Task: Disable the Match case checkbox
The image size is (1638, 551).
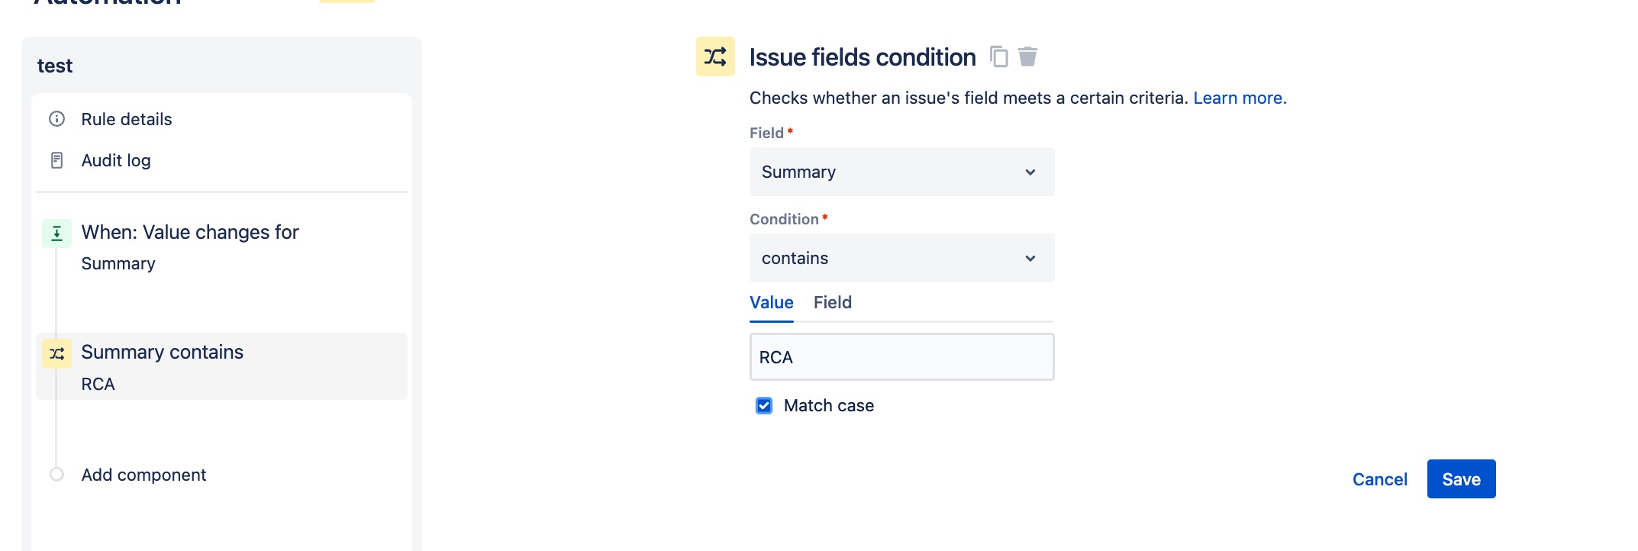Action: (764, 405)
